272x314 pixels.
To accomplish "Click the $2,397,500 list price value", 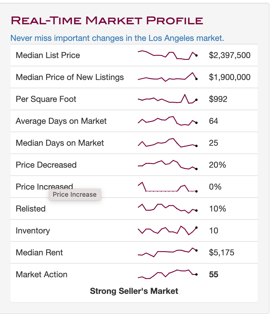I will pos(230,55).
